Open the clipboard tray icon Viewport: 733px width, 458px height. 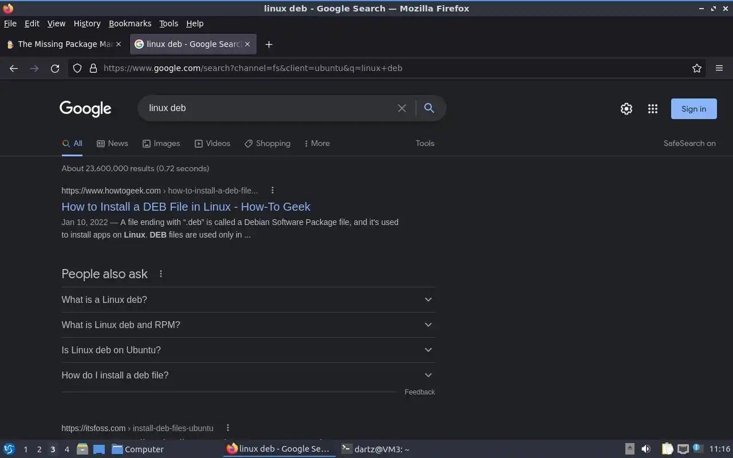tap(667, 449)
